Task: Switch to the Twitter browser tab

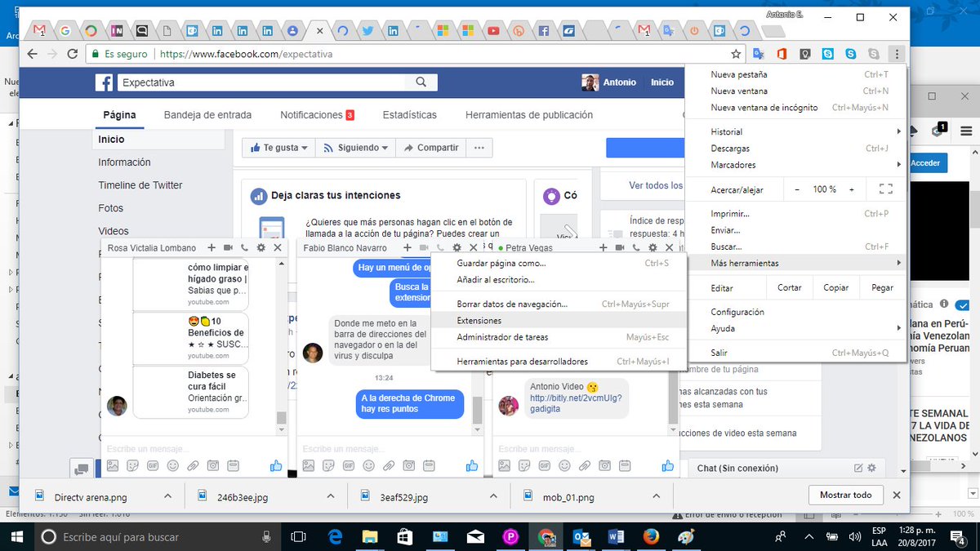Action: (367, 31)
